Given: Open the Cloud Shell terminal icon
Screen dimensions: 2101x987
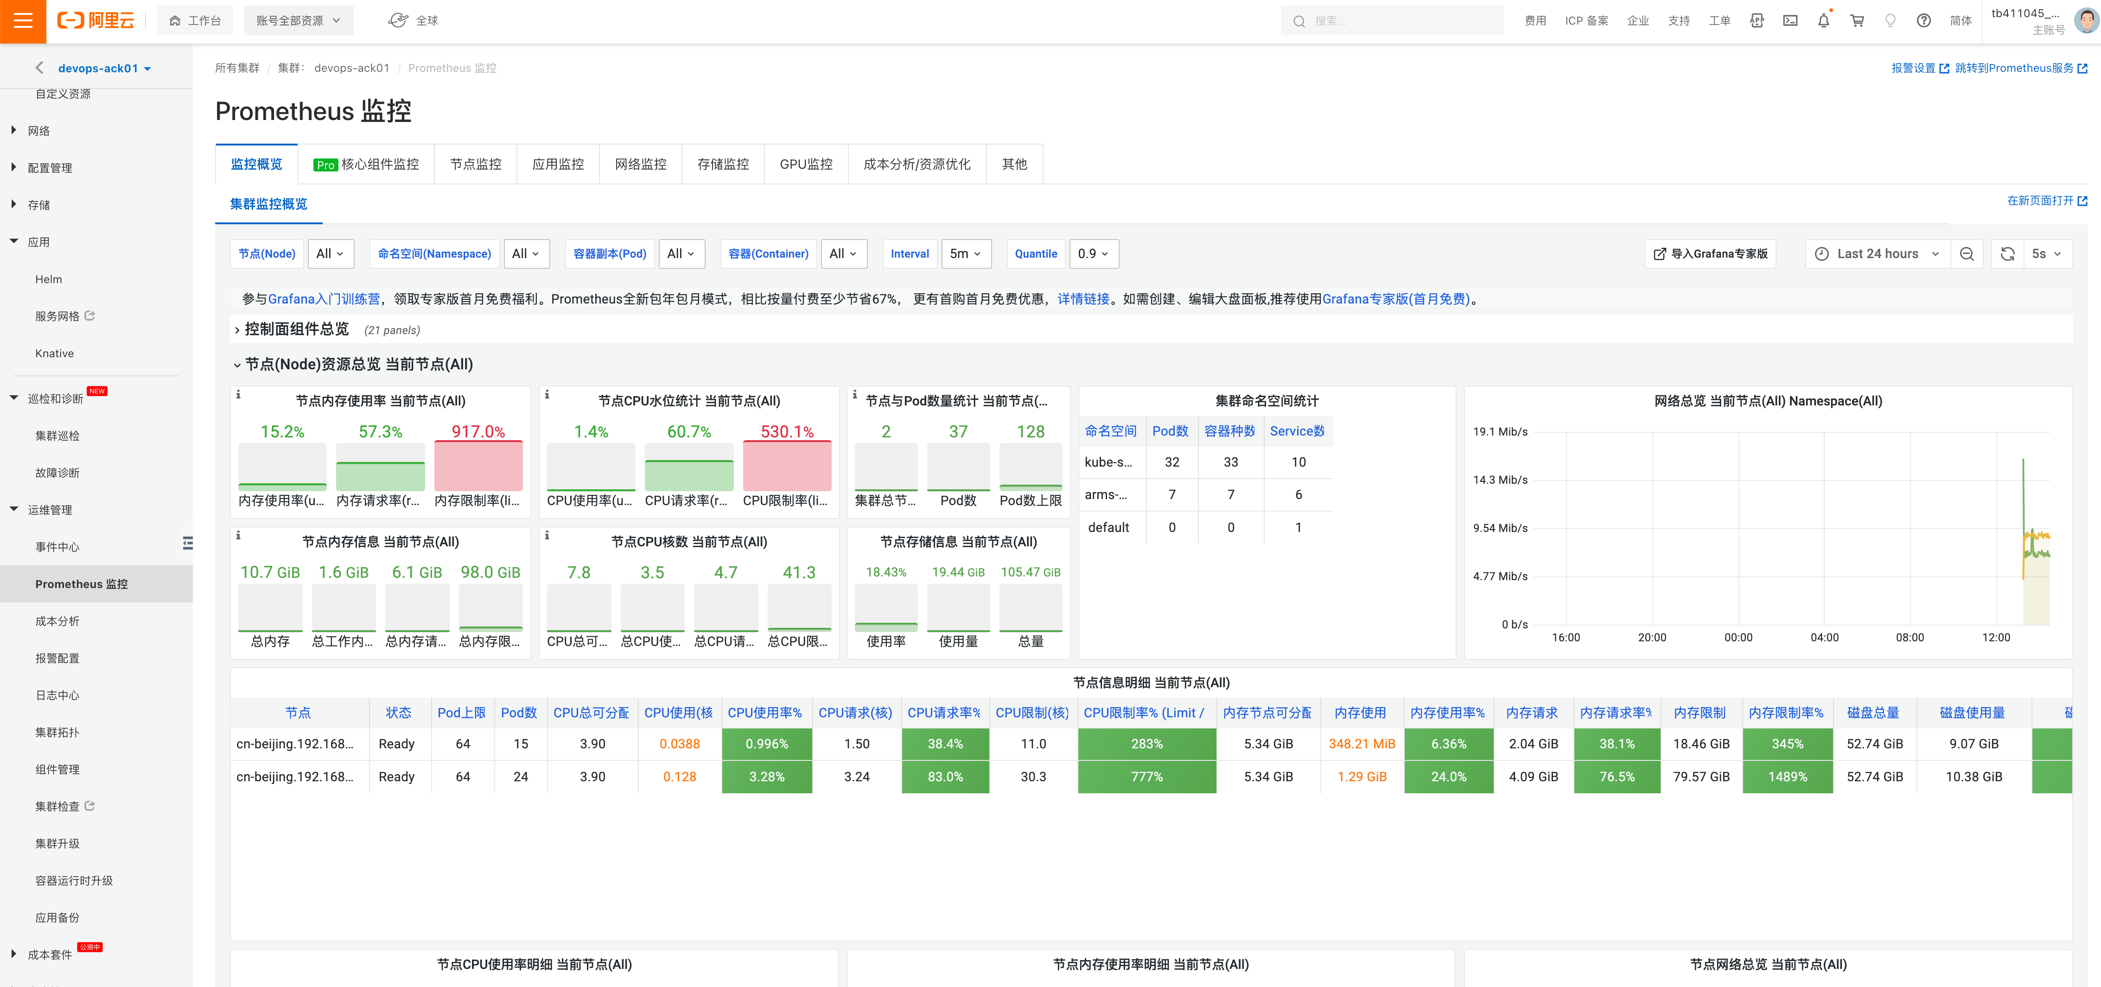Looking at the screenshot, I should [1789, 21].
